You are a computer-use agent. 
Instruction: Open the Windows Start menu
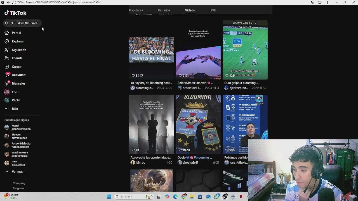click(x=109, y=197)
